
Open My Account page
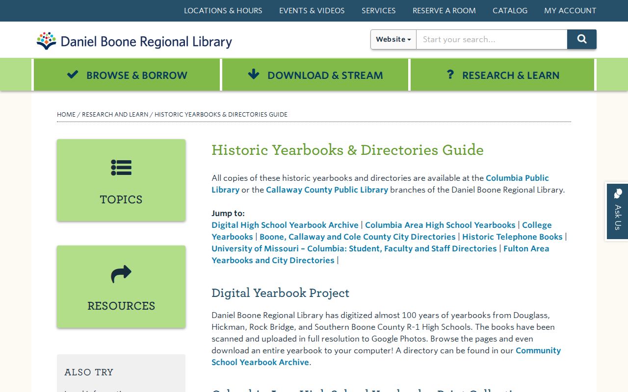[570, 10]
